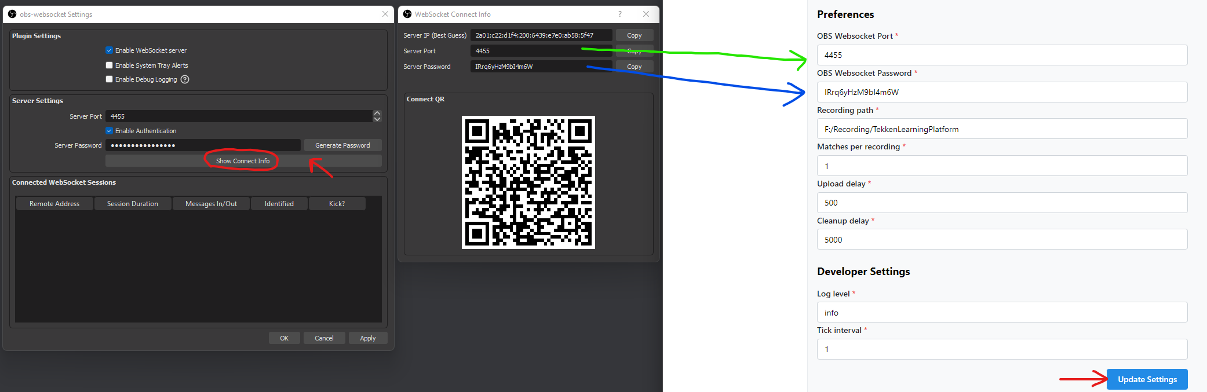Click OBS Websocket Password field in Preferences
Image resolution: width=1207 pixels, height=392 pixels.
[1002, 92]
